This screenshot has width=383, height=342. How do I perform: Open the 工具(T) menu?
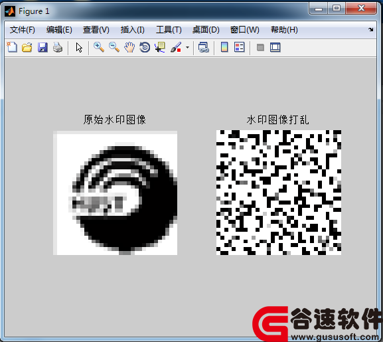coord(169,30)
